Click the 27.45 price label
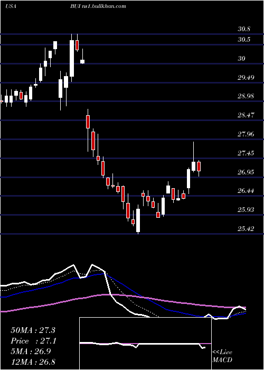 tap(246, 153)
